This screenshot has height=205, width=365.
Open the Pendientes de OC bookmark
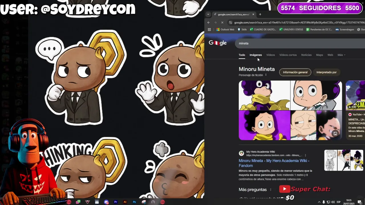coord(319,29)
